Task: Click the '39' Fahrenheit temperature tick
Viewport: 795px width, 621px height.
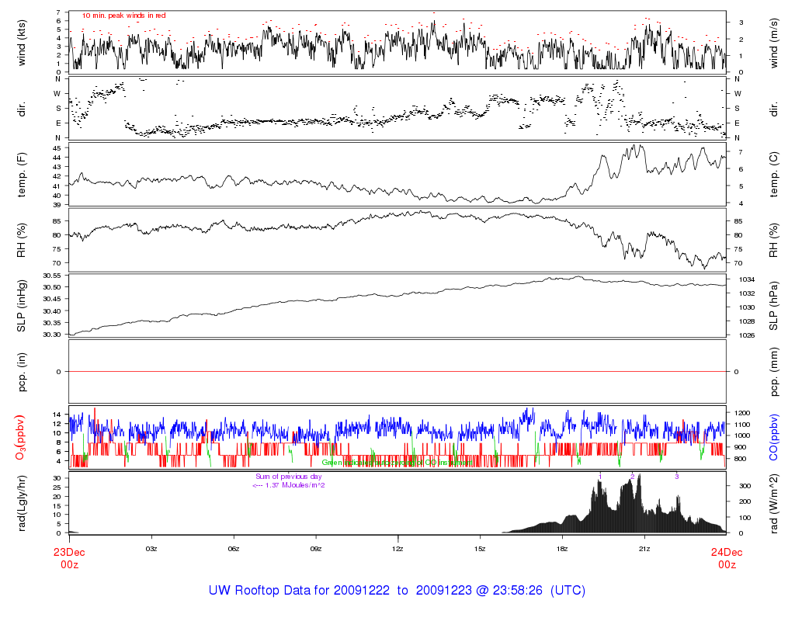Action: pyautogui.click(x=57, y=205)
